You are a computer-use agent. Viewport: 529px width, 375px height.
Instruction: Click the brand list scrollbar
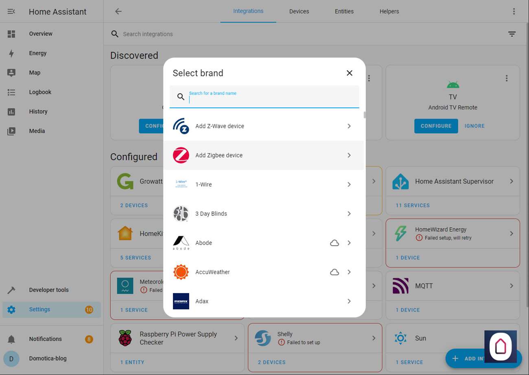click(365, 115)
